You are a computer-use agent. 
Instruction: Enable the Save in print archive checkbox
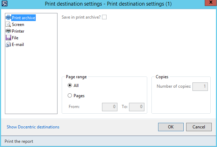click(104, 17)
